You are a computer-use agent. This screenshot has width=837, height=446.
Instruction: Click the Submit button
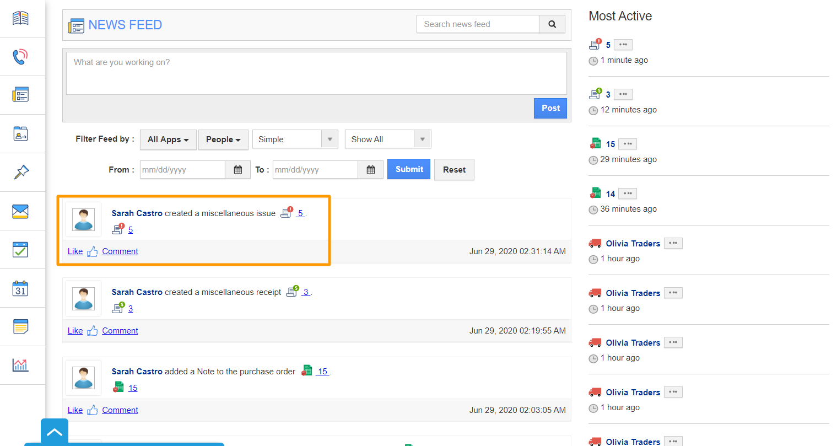click(409, 169)
